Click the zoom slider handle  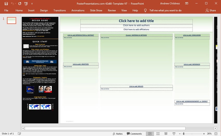(184, 134)
